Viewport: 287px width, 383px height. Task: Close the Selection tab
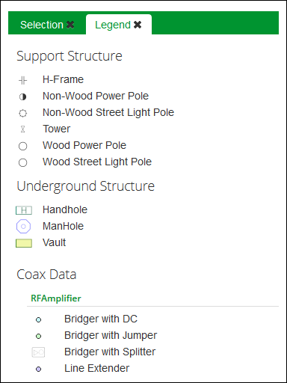coord(70,25)
